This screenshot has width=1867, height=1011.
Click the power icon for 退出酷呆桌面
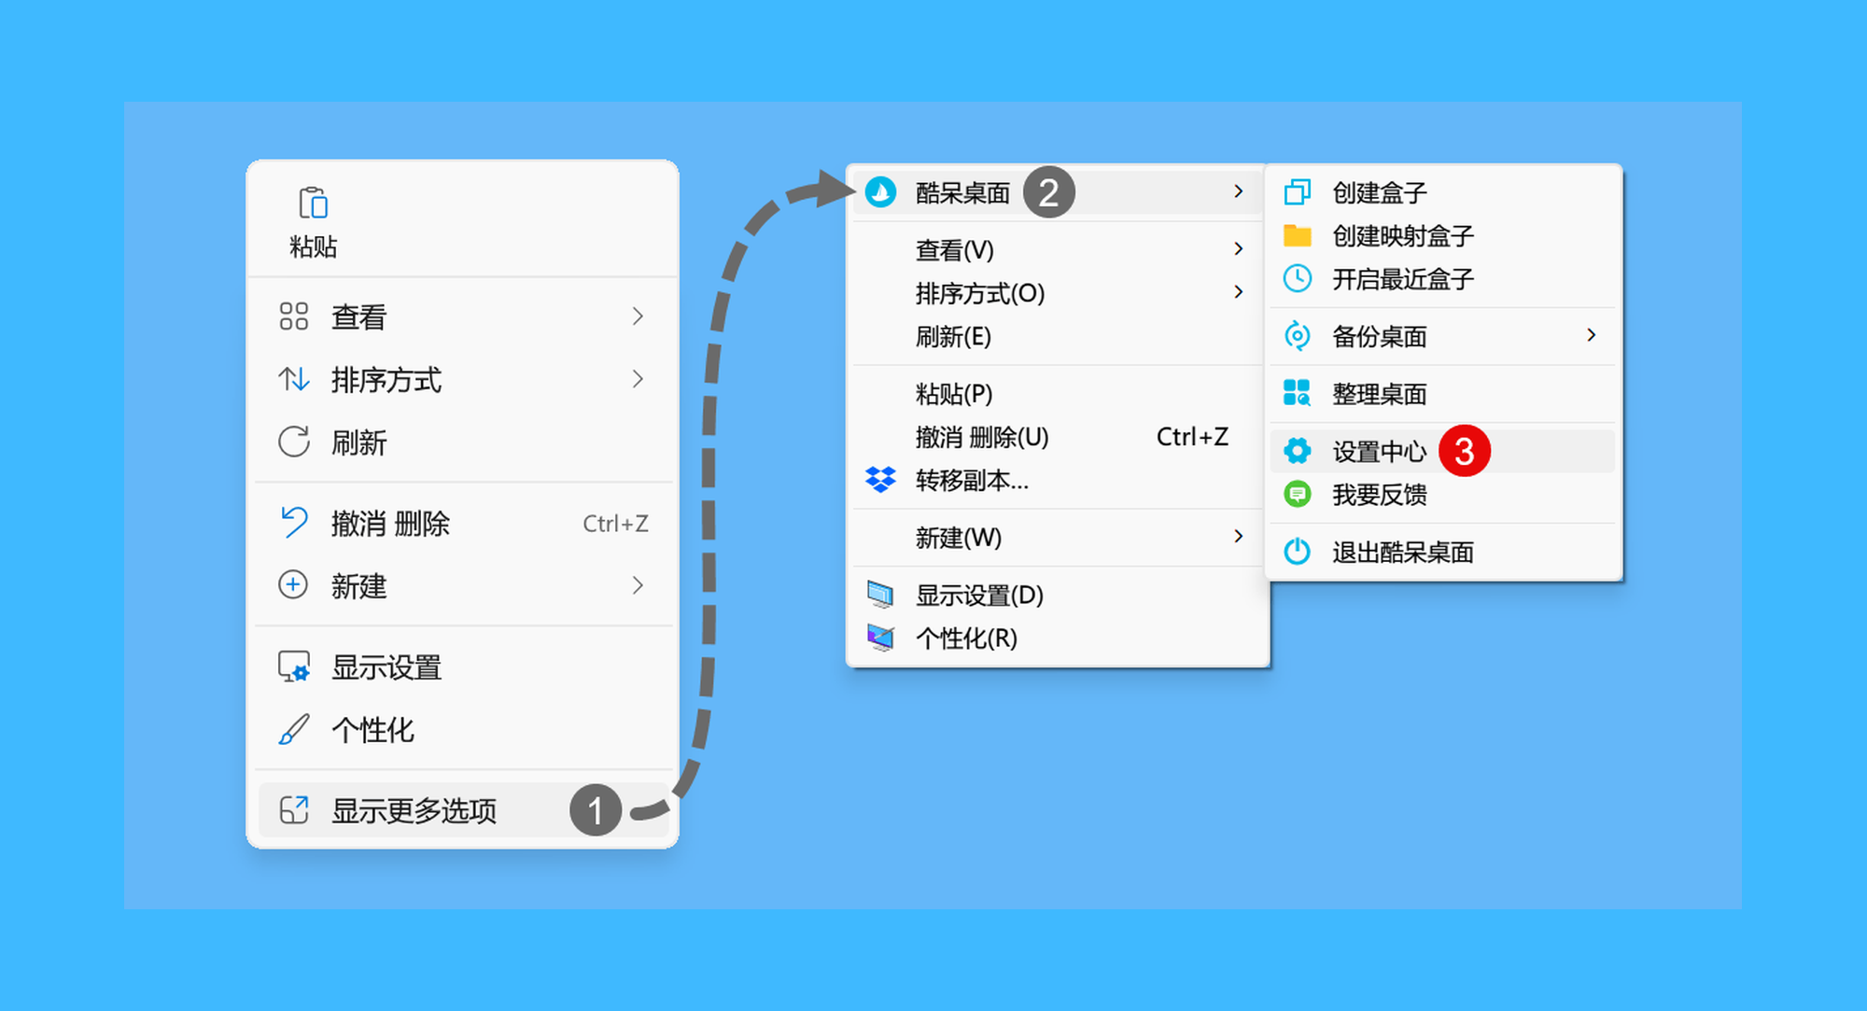tap(1298, 552)
